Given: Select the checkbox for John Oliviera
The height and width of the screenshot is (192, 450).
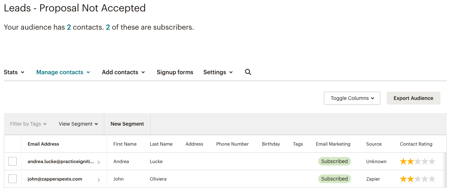Looking at the screenshot, I should 12,179.
